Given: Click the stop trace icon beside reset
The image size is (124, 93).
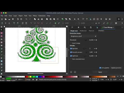Looking at the screenshot, I should 75,72.
